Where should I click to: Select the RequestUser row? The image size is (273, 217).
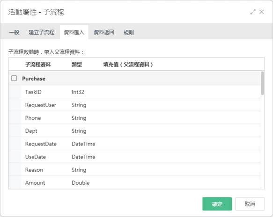(x=134, y=105)
